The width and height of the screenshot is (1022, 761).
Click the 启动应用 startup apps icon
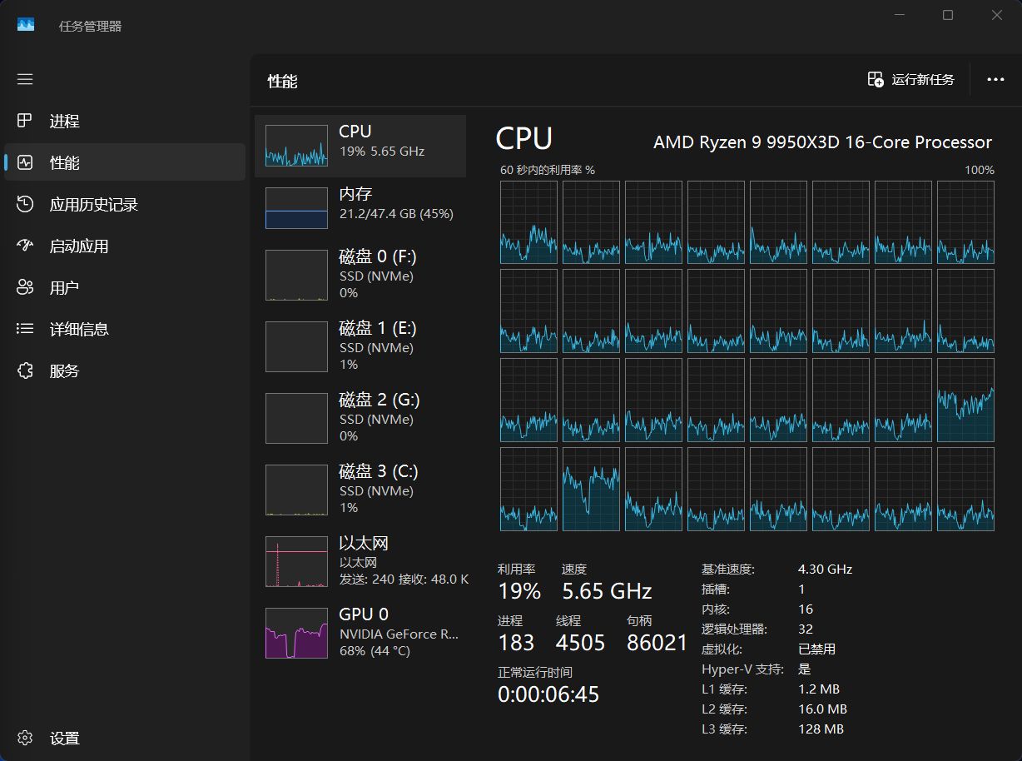[25, 246]
